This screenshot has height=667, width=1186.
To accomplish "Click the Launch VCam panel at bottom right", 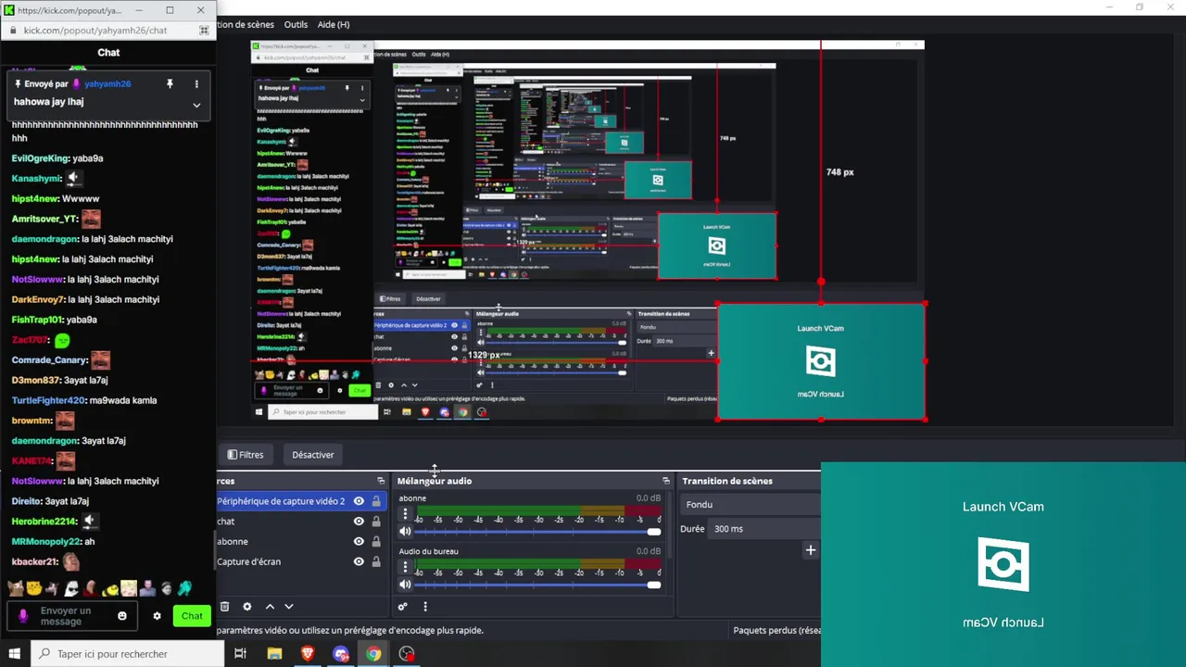I will tap(1003, 564).
